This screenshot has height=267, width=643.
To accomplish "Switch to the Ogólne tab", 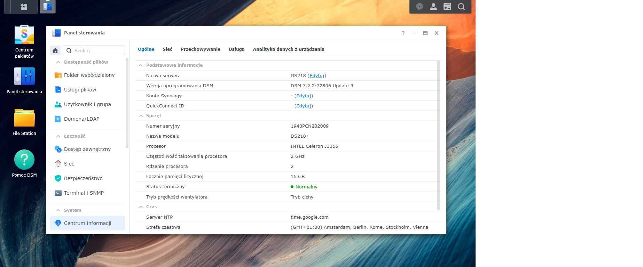I will pyautogui.click(x=146, y=49).
